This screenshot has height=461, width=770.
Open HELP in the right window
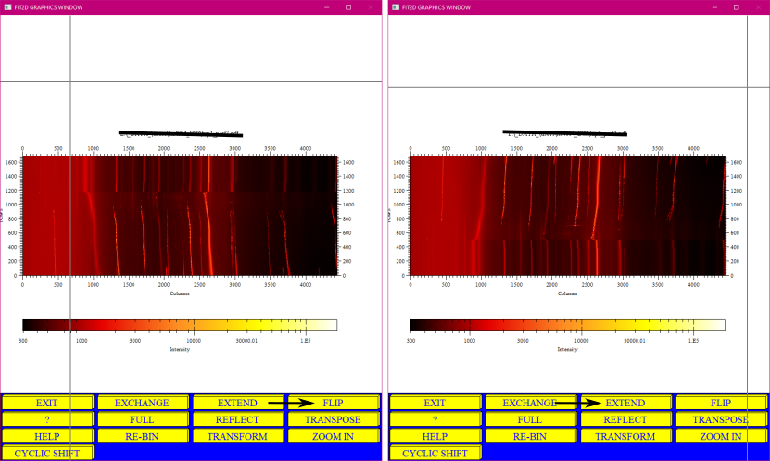pyautogui.click(x=435, y=436)
